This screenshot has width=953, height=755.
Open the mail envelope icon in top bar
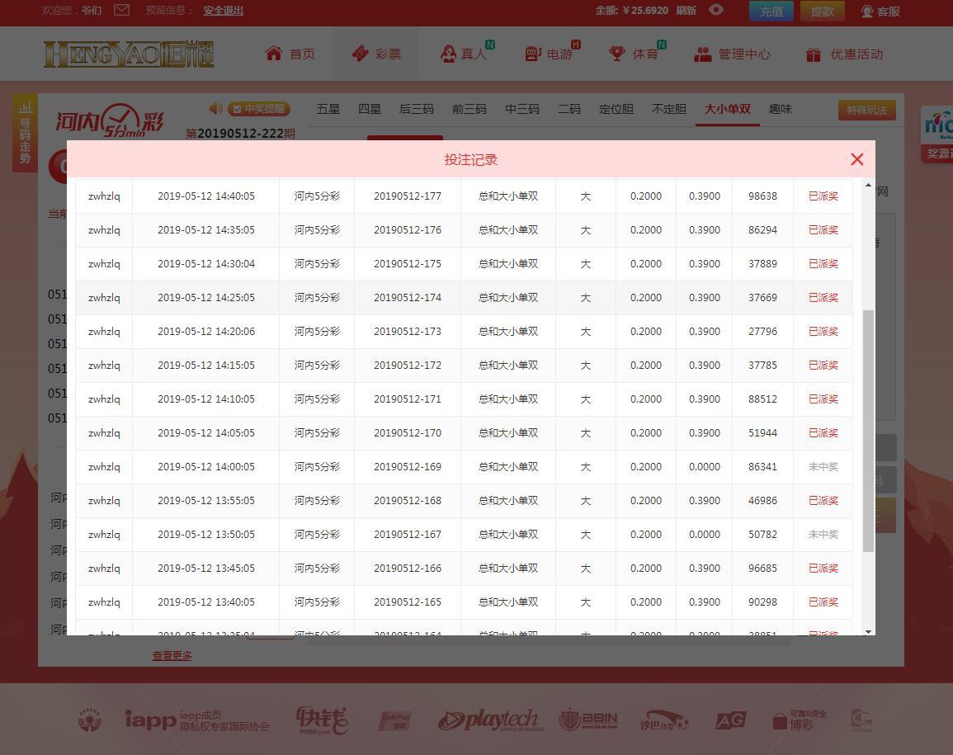121,11
